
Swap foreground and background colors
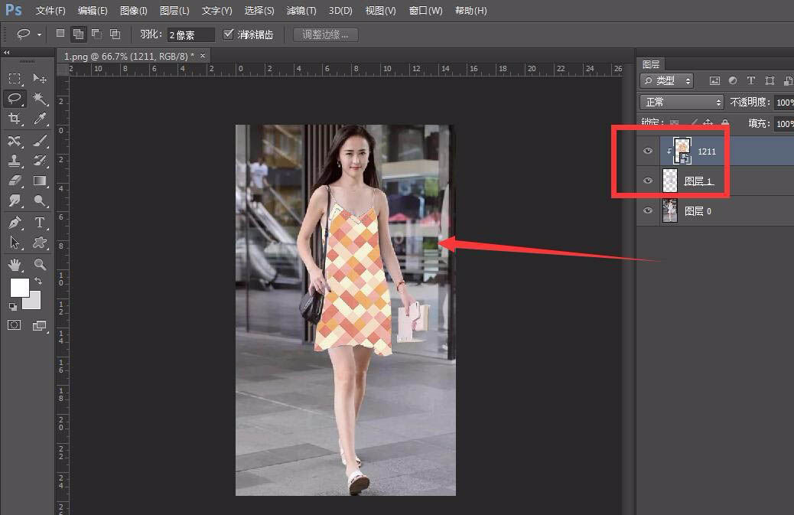38,281
